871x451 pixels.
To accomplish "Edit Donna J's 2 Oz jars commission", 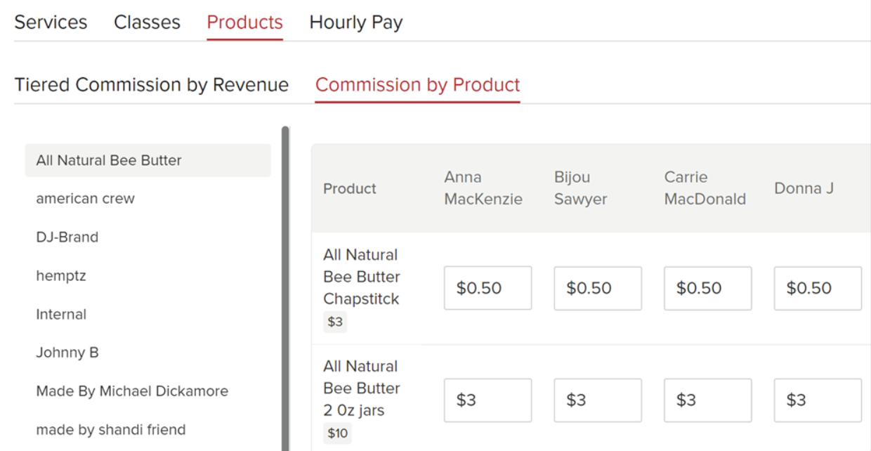I will click(817, 400).
